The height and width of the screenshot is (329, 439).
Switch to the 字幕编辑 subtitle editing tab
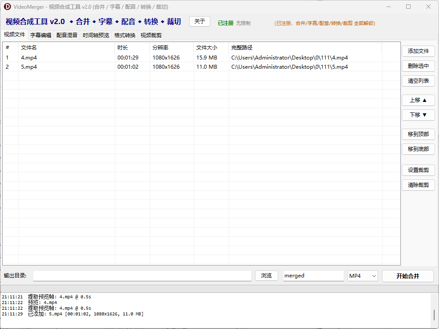[x=40, y=35]
